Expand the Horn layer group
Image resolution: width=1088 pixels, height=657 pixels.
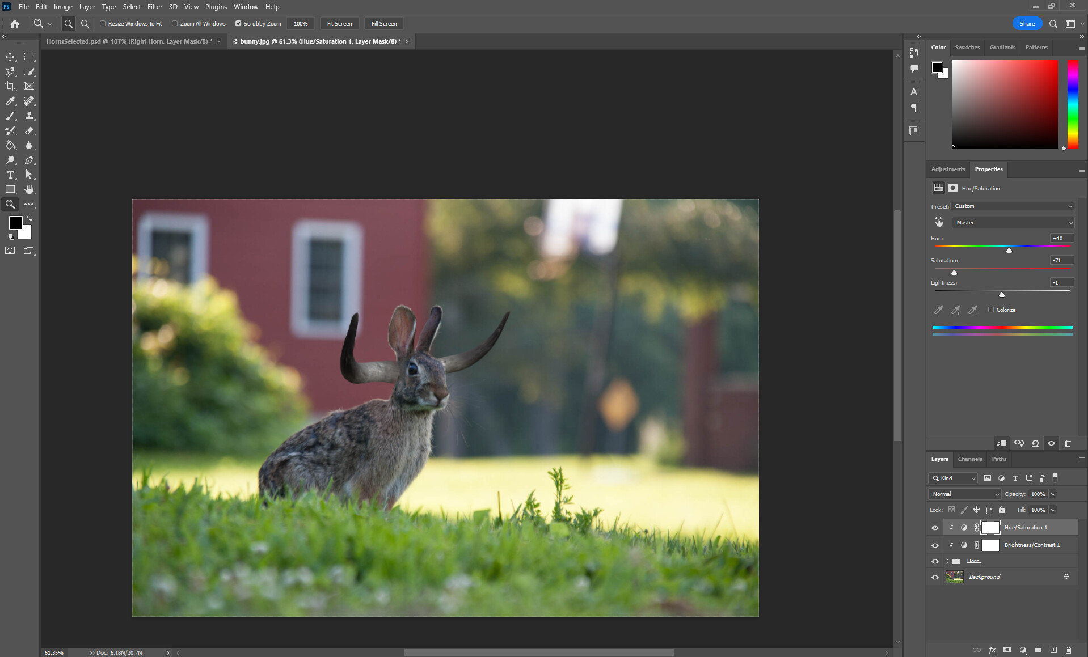[x=947, y=561]
